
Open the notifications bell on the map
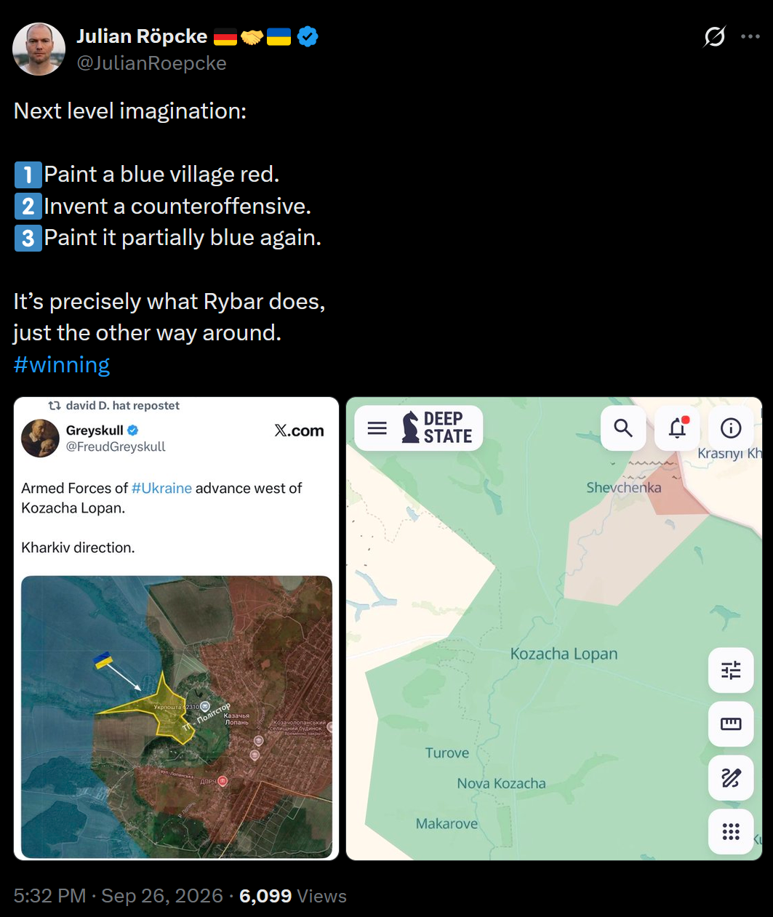pos(677,428)
